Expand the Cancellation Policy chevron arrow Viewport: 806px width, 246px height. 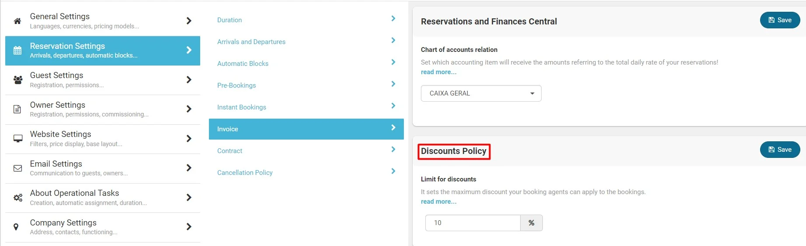coord(393,171)
